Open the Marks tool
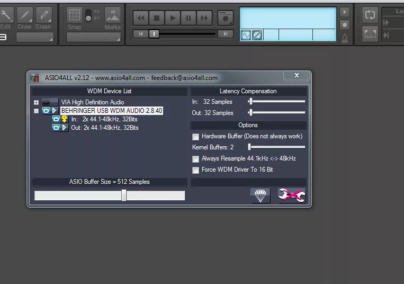This screenshot has height=284, width=404. coord(113,15)
